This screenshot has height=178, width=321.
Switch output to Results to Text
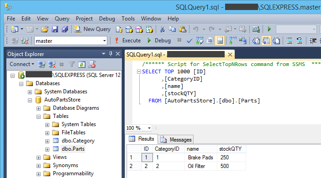(x=256, y=41)
